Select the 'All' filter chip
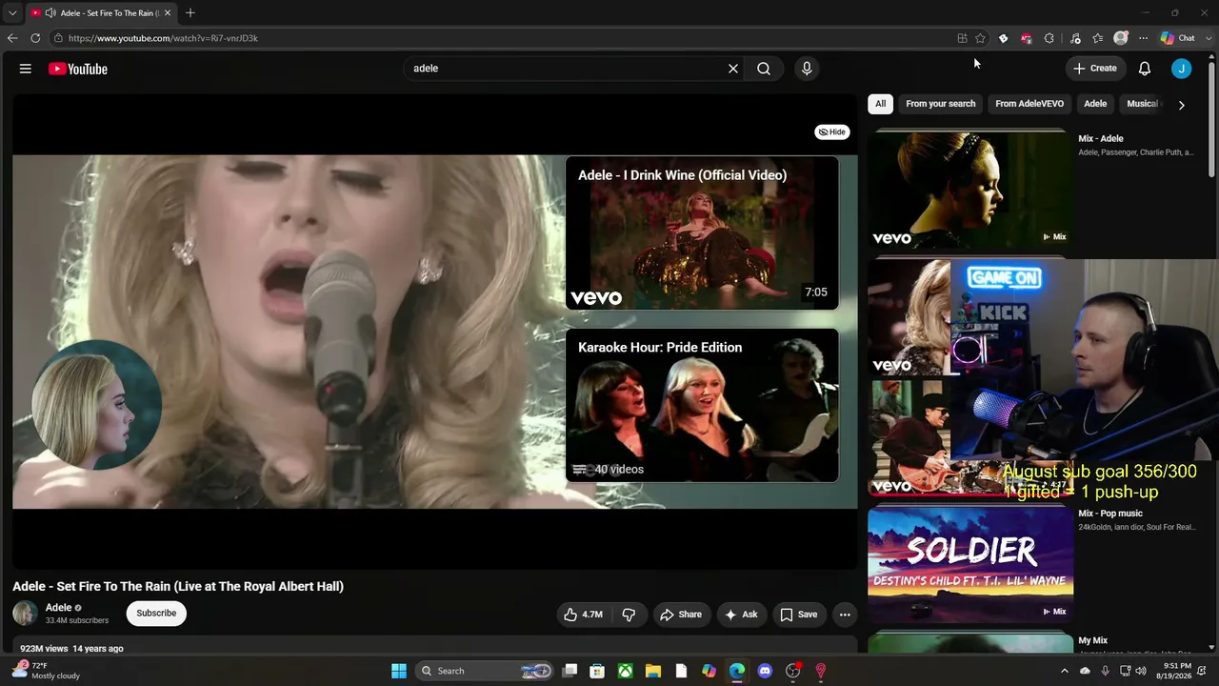 click(880, 104)
